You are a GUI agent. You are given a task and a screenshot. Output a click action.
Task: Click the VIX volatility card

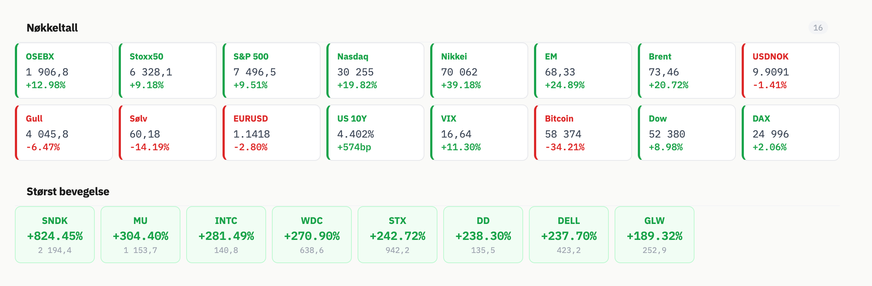[479, 132]
